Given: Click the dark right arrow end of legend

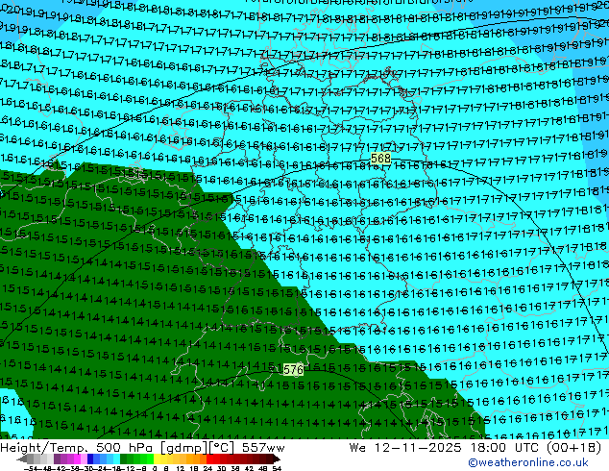Looking at the screenshot, I should click(277, 459).
